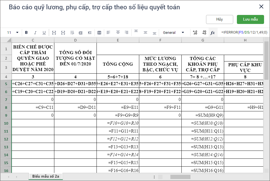Viewport: 270px width, 181px height.
Task: Click the Lưu mẫu button
Action: click(250, 19)
